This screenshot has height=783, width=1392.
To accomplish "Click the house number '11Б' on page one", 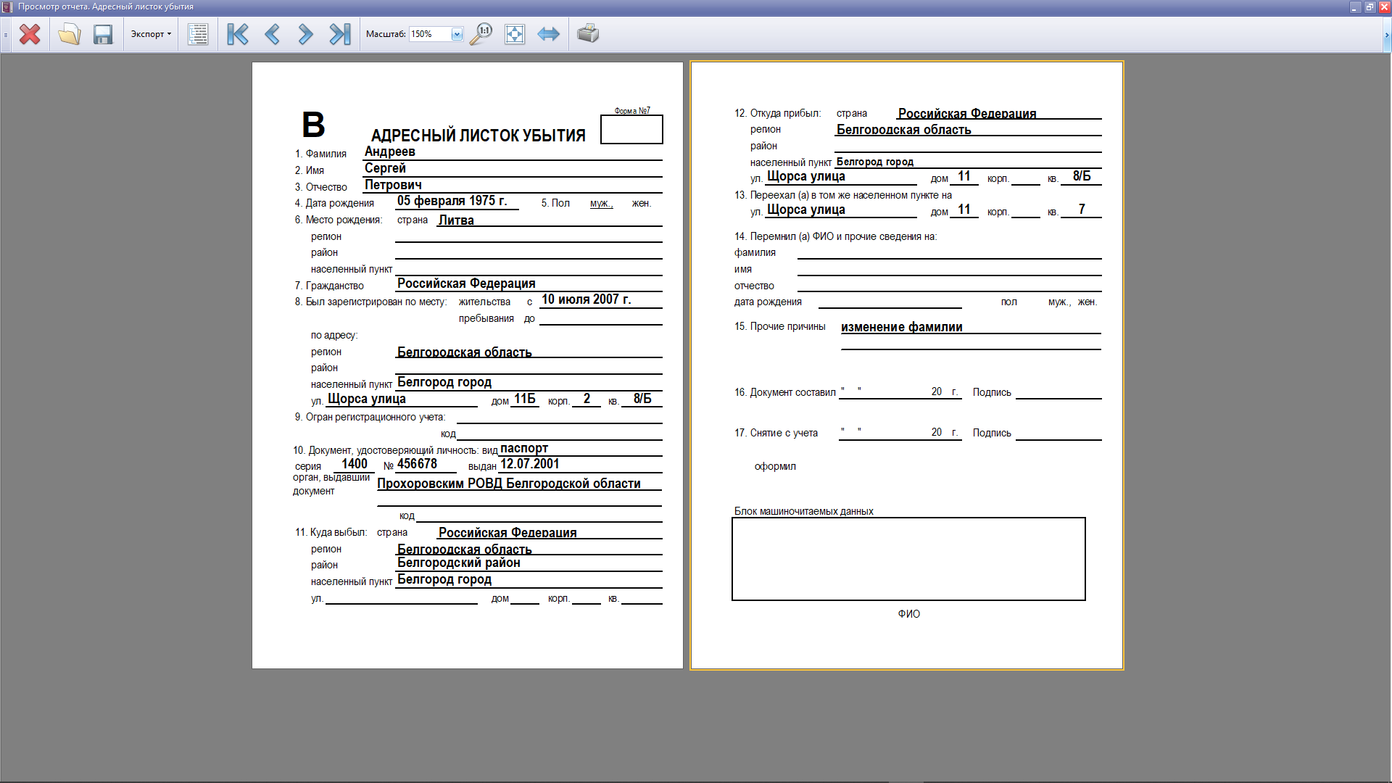I will click(525, 399).
